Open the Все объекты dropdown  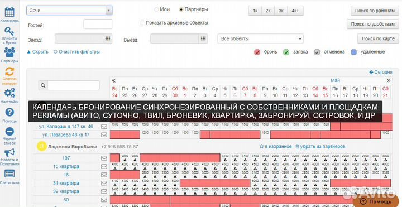(x=261, y=39)
